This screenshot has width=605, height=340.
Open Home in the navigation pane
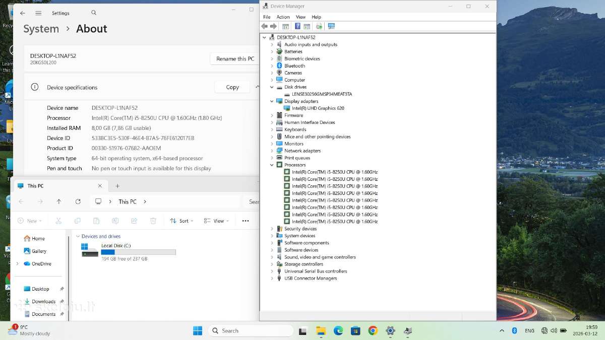pos(35,239)
